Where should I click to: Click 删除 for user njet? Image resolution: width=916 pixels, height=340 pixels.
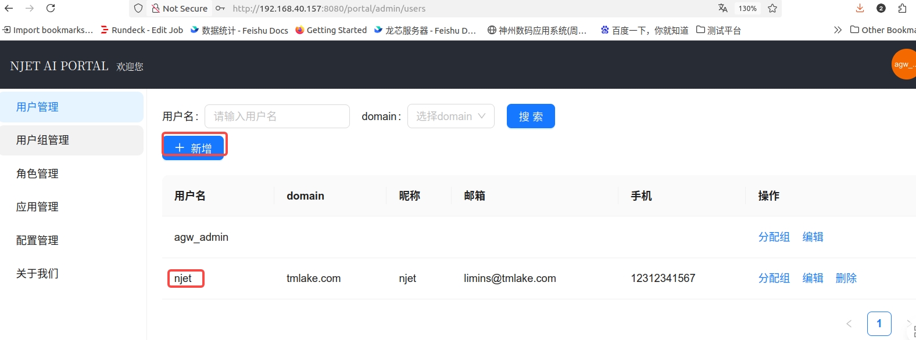(846, 278)
